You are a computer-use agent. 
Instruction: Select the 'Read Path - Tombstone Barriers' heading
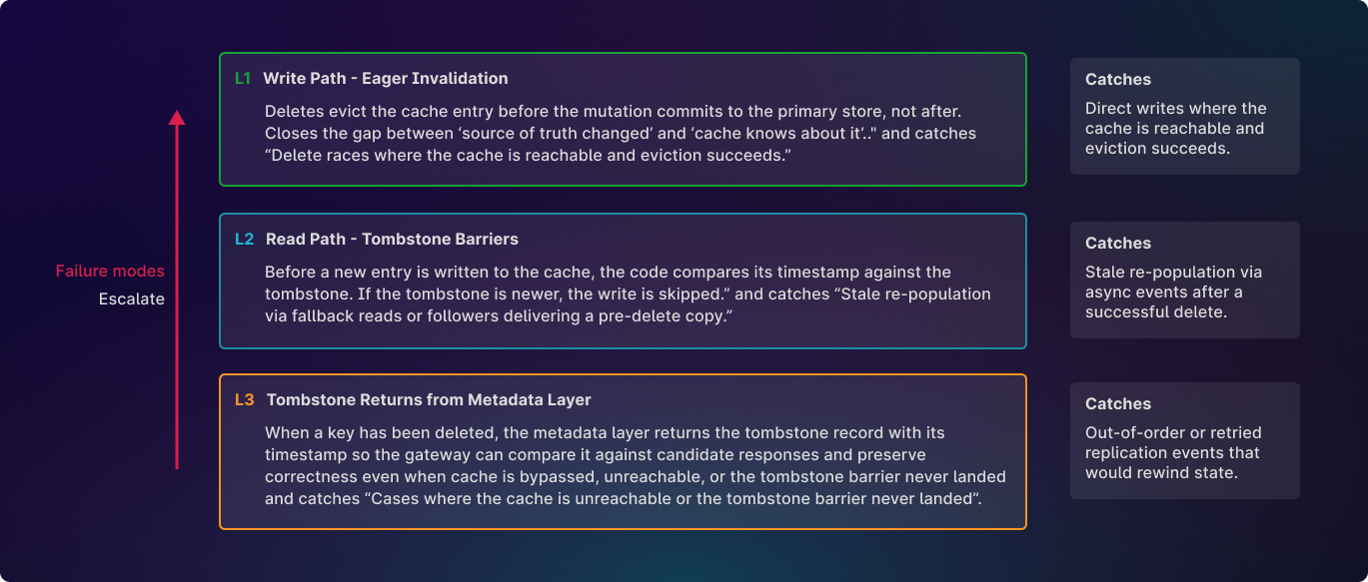point(392,240)
